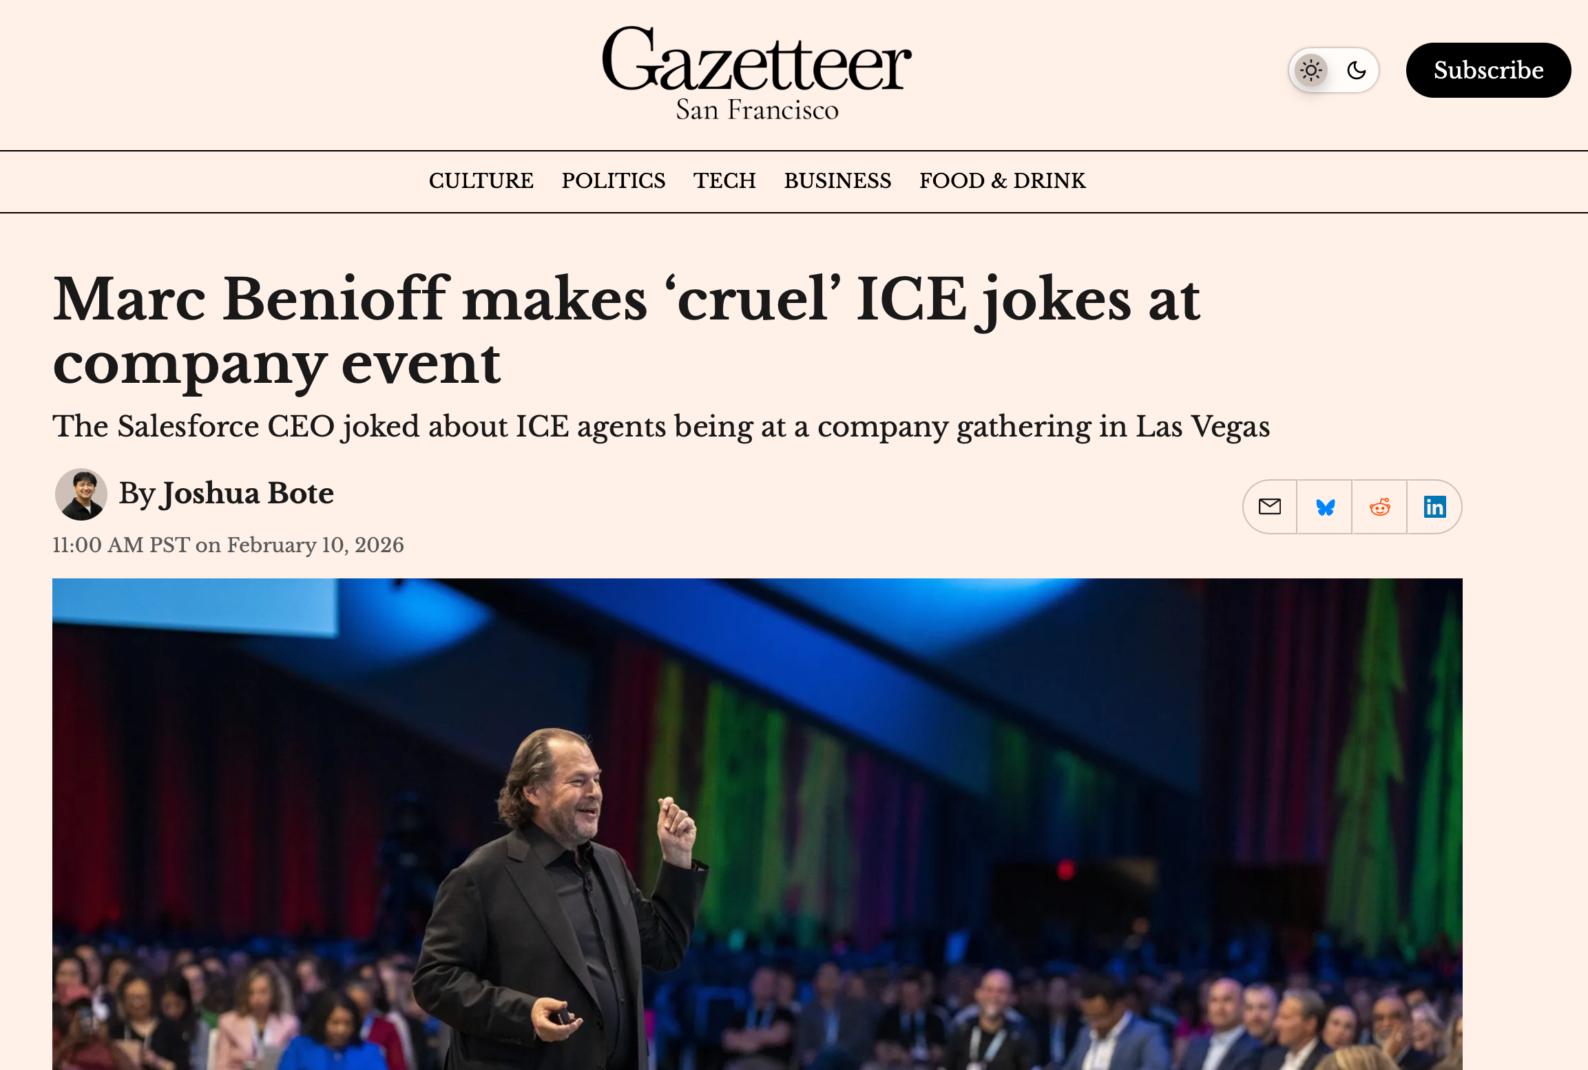Open the Politics section
The height and width of the screenshot is (1070, 1588).
[614, 181]
